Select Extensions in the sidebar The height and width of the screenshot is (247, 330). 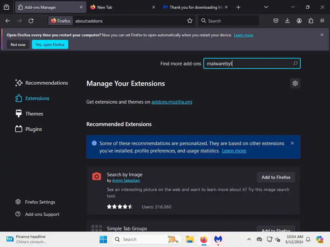32,98
